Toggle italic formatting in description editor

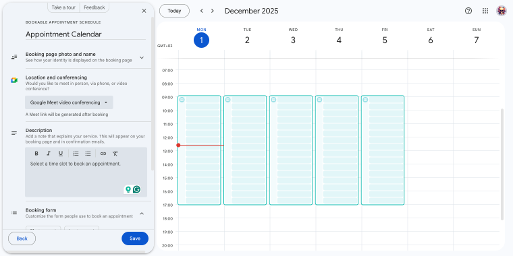click(x=49, y=154)
